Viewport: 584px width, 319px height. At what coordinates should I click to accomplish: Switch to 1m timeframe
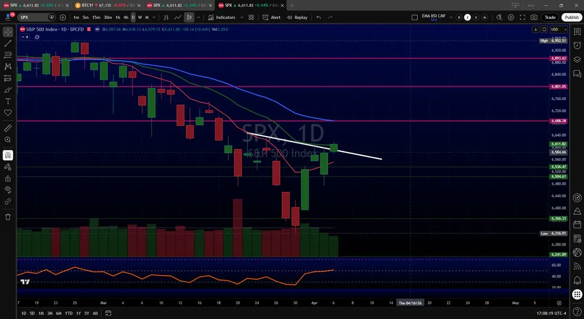pyautogui.click(x=76, y=18)
